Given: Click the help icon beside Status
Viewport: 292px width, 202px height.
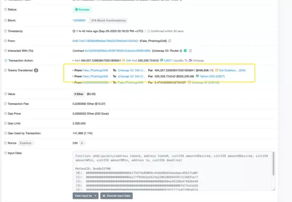Looking at the screenshot, I should pos(5,10).
